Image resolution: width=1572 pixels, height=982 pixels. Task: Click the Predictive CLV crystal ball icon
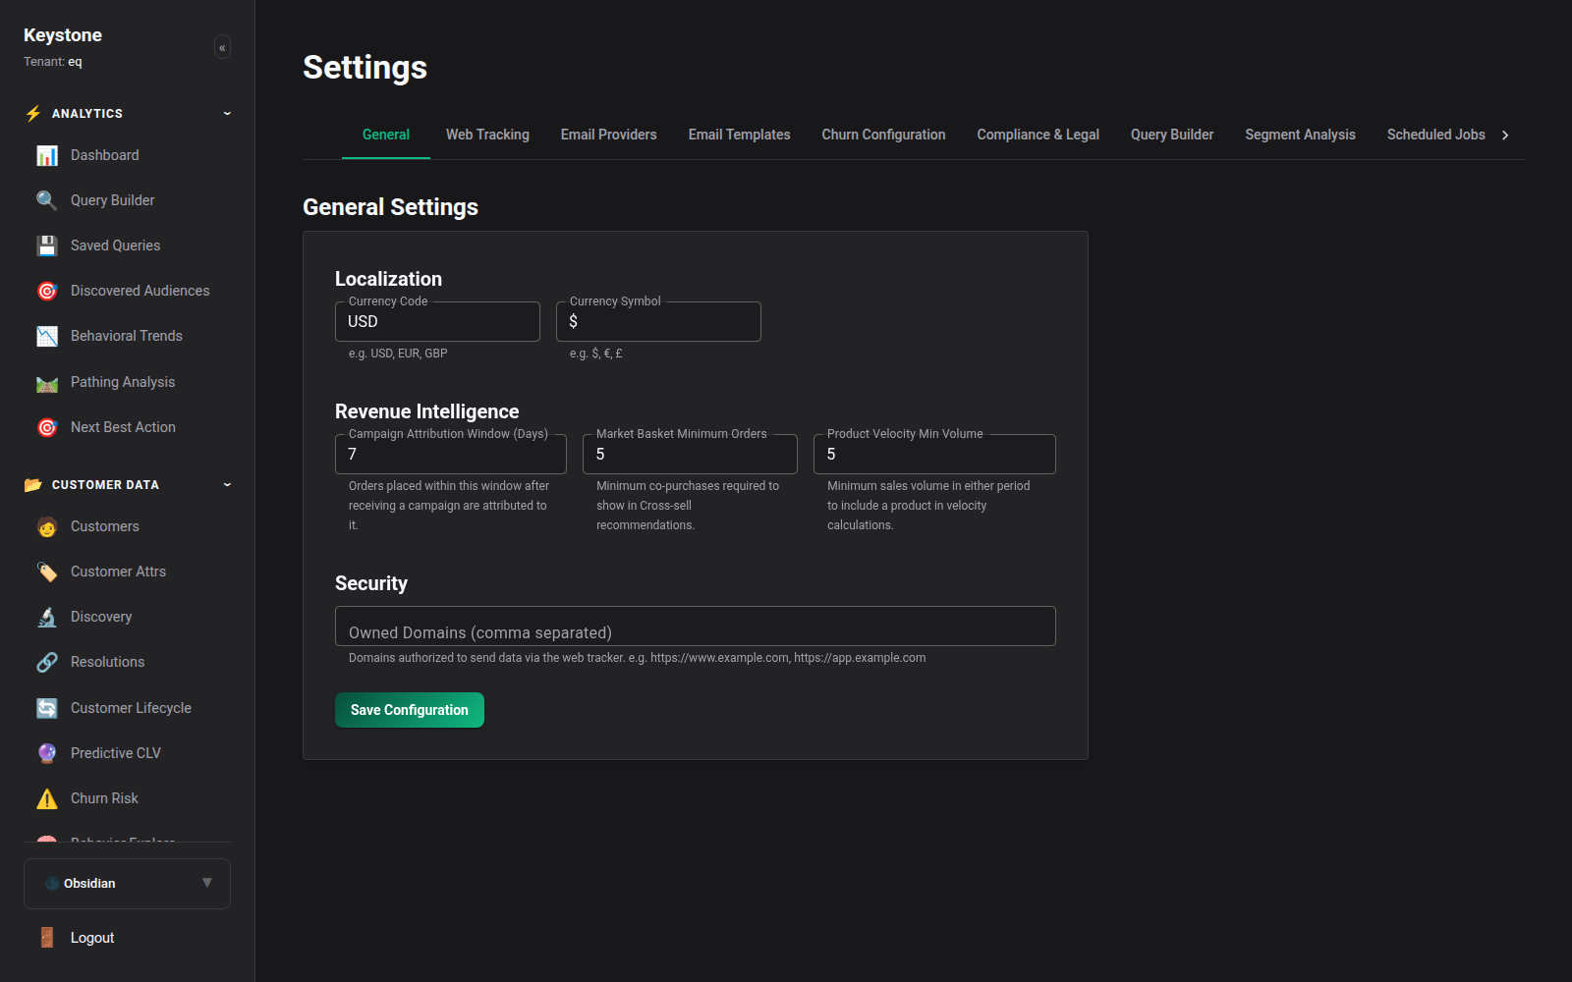pos(47,753)
